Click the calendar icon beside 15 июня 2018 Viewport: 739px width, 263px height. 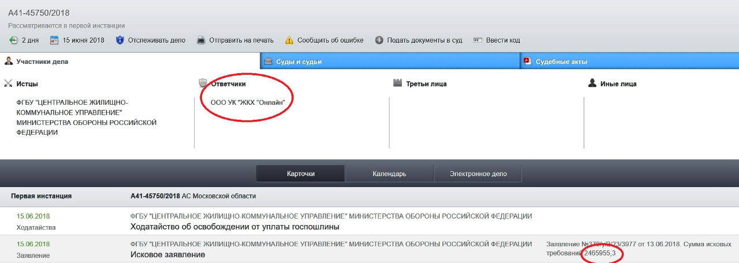(x=54, y=40)
